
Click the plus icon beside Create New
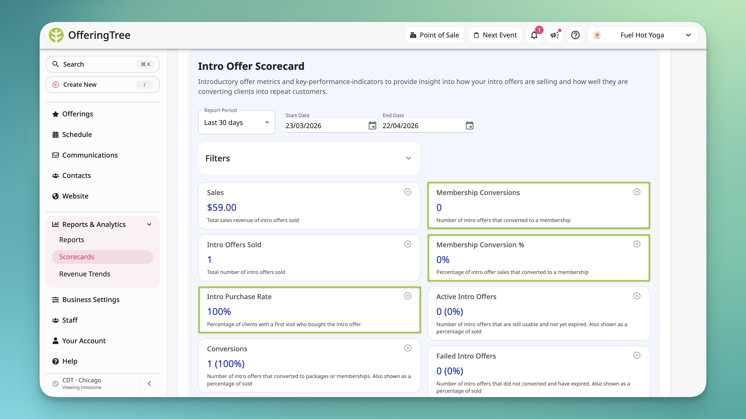point(56,85)
